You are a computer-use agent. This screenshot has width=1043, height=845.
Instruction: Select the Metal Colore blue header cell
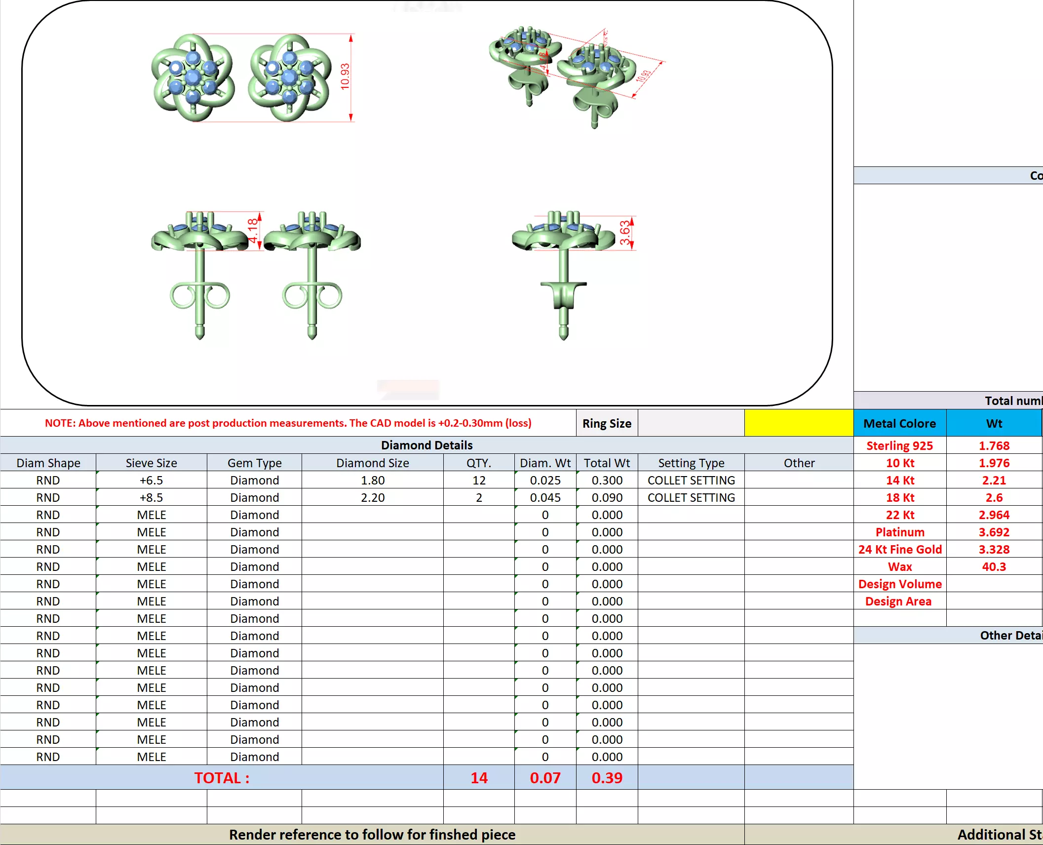pyautogui.click(x=900, y=423)
